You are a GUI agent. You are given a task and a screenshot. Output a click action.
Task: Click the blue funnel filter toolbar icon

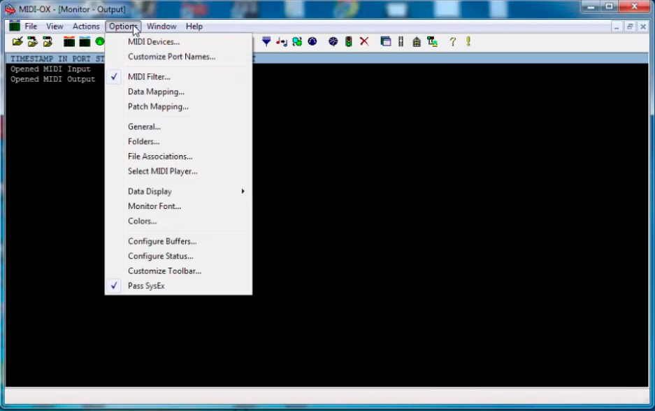[266, 41]
